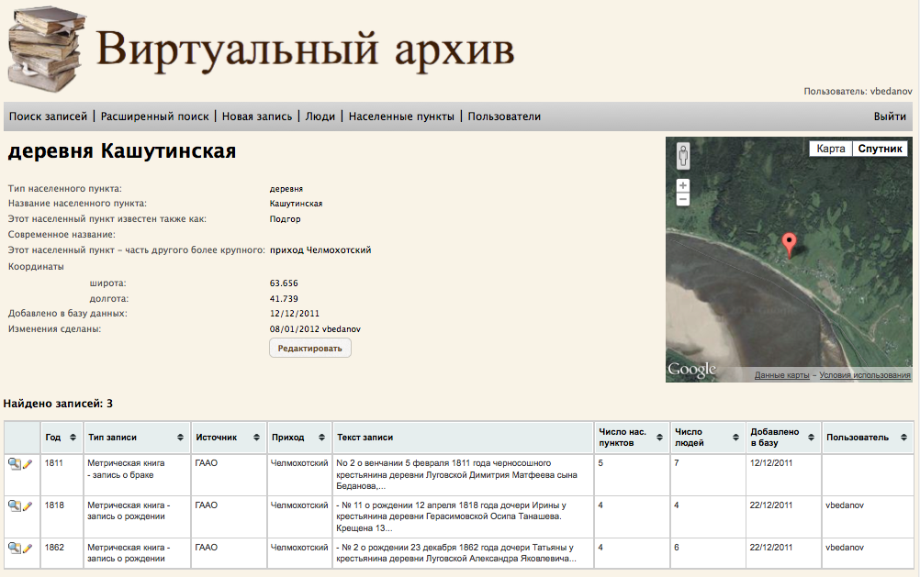Open the view icon for the 1862 record
This screenshot has height=577, width=920.
point(14,549)
